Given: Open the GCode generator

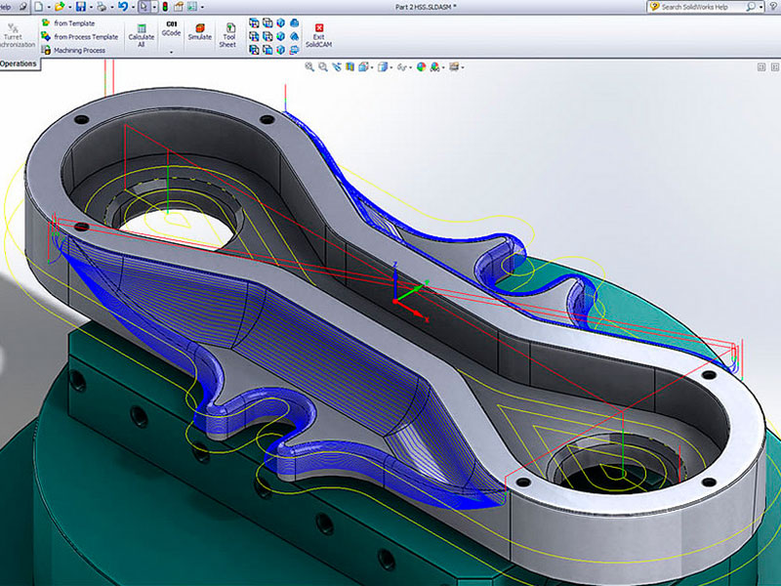Looking at the screenshot, I should tap(172, 29).
